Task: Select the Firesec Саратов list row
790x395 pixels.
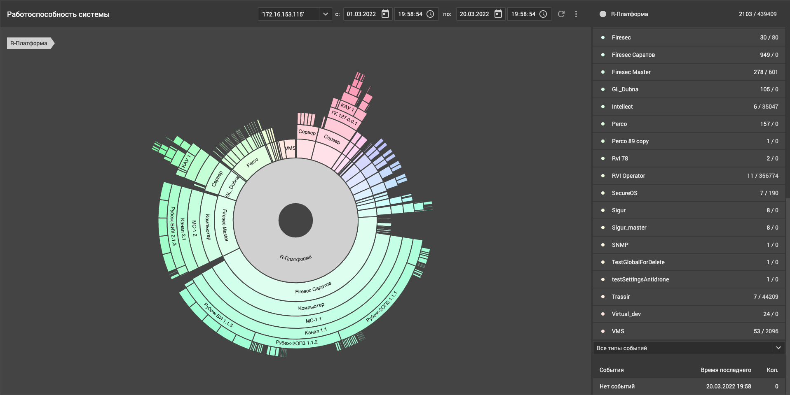Action: 689,55
